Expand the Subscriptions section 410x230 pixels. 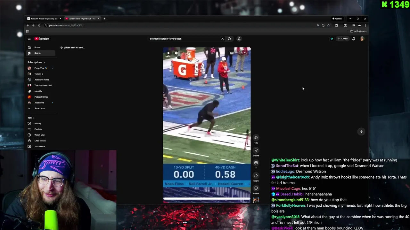coord(36,62)
